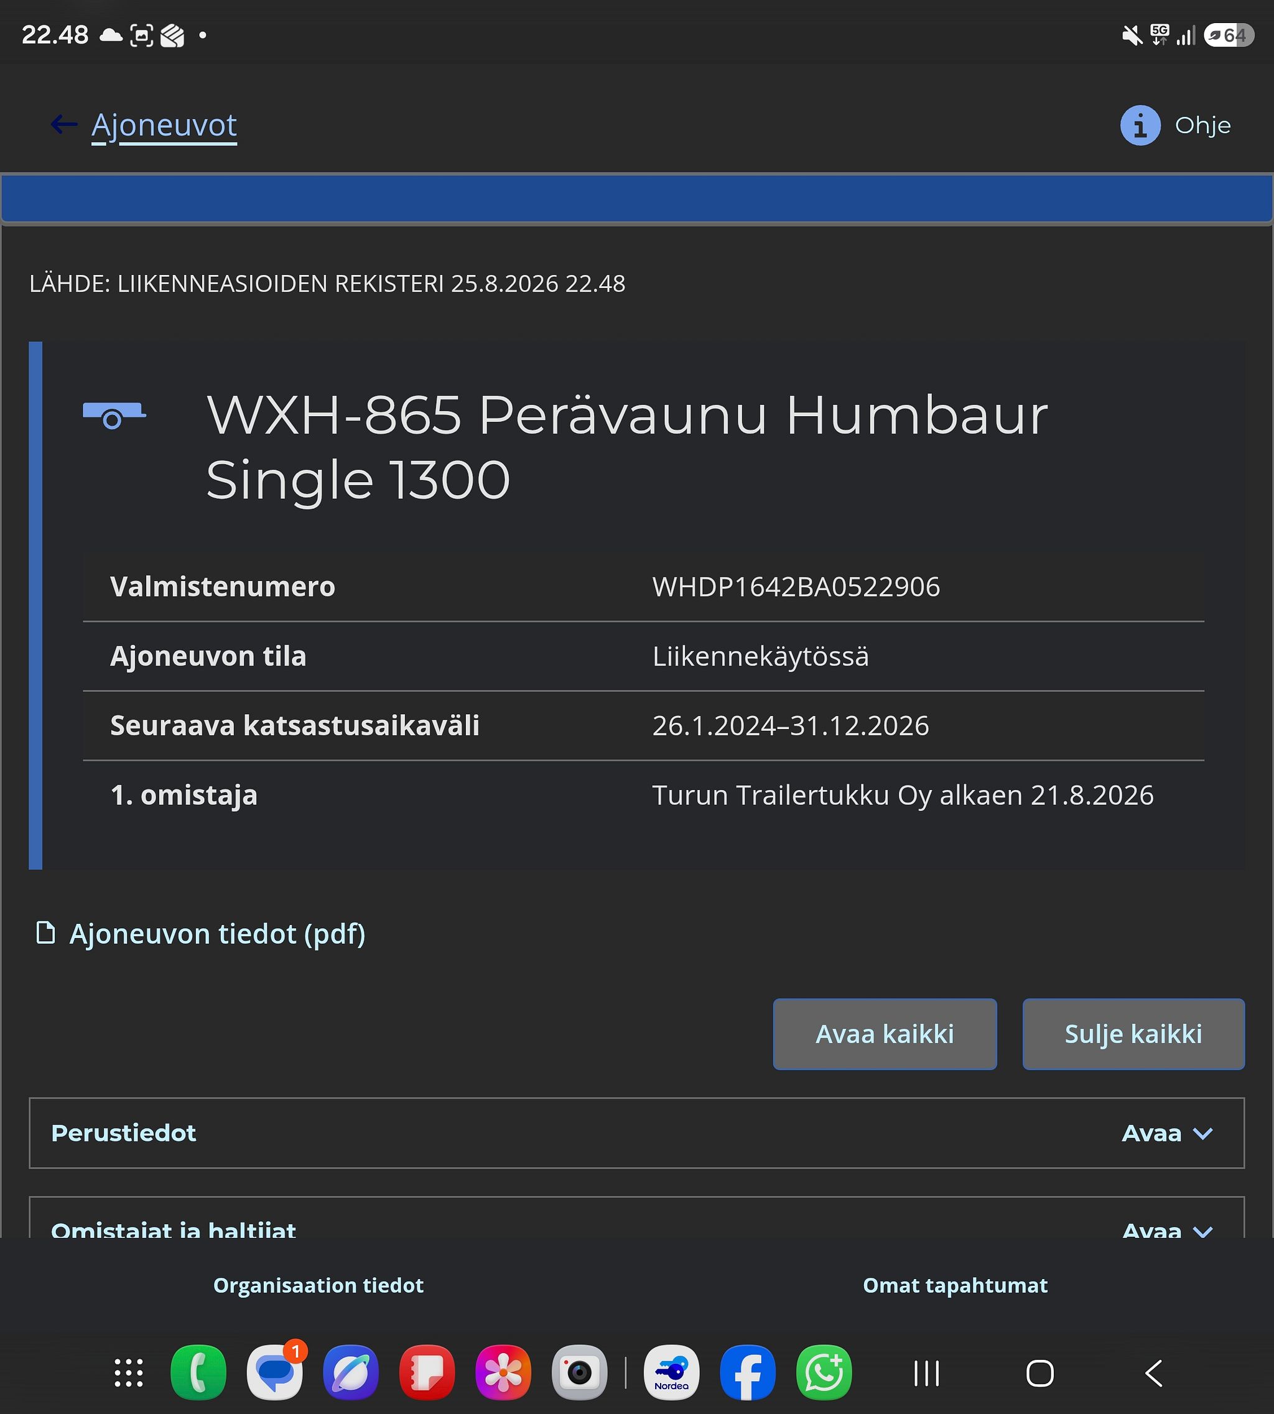
Task: Tap the signal strength bars icon
Action: (1186, 35)
